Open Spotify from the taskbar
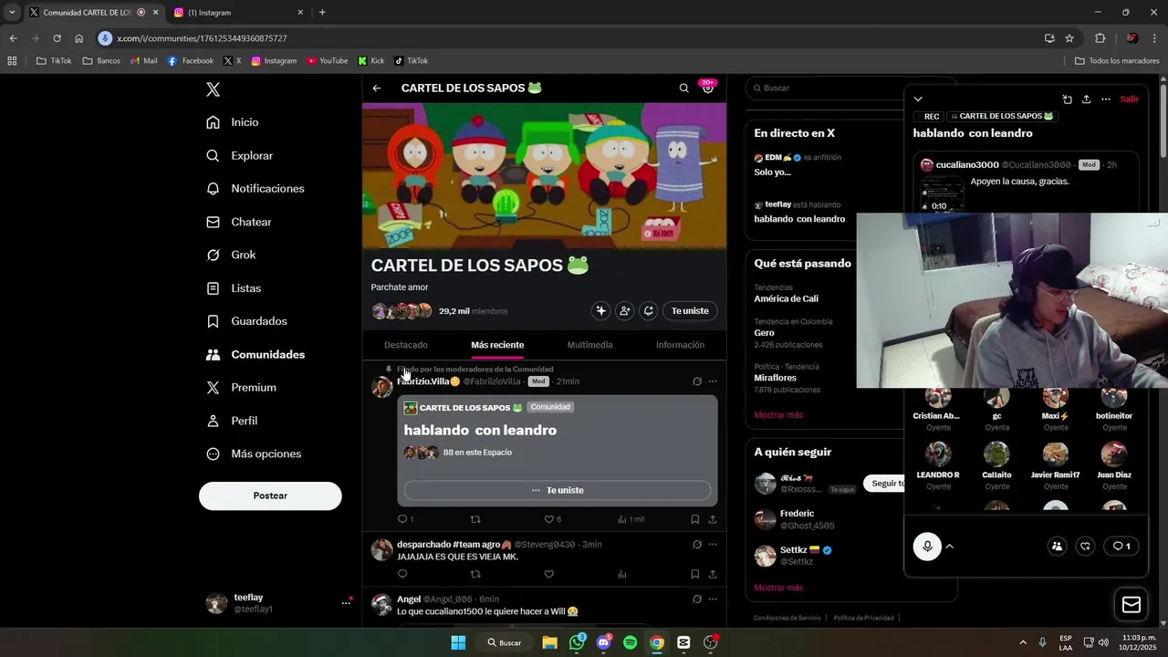Image resolution: width=1168 pixels, height=657 pixels. [x=630, y=642]
